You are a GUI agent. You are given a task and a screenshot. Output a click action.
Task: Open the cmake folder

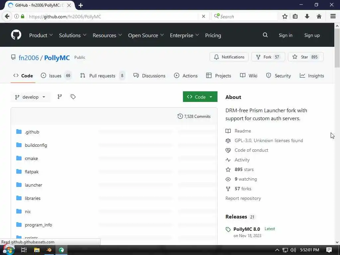coord(32,158)
